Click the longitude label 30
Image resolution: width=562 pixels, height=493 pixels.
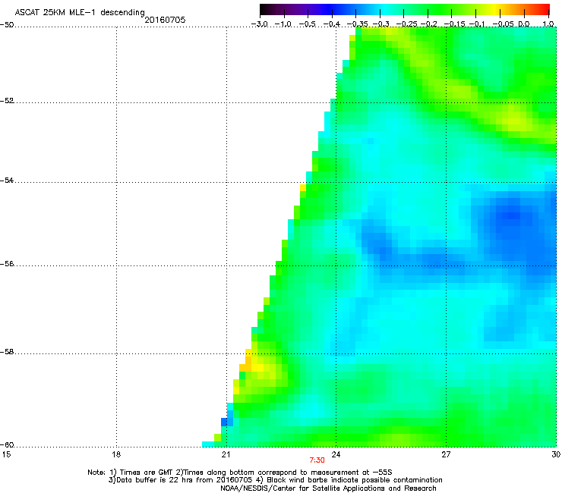(556, 454)
